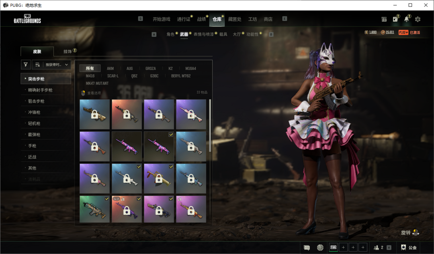Switch to the 挂饰 tab

(x=68, y=51)
